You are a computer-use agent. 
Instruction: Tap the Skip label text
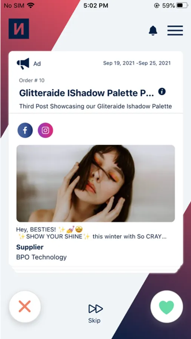pos(94,321)
